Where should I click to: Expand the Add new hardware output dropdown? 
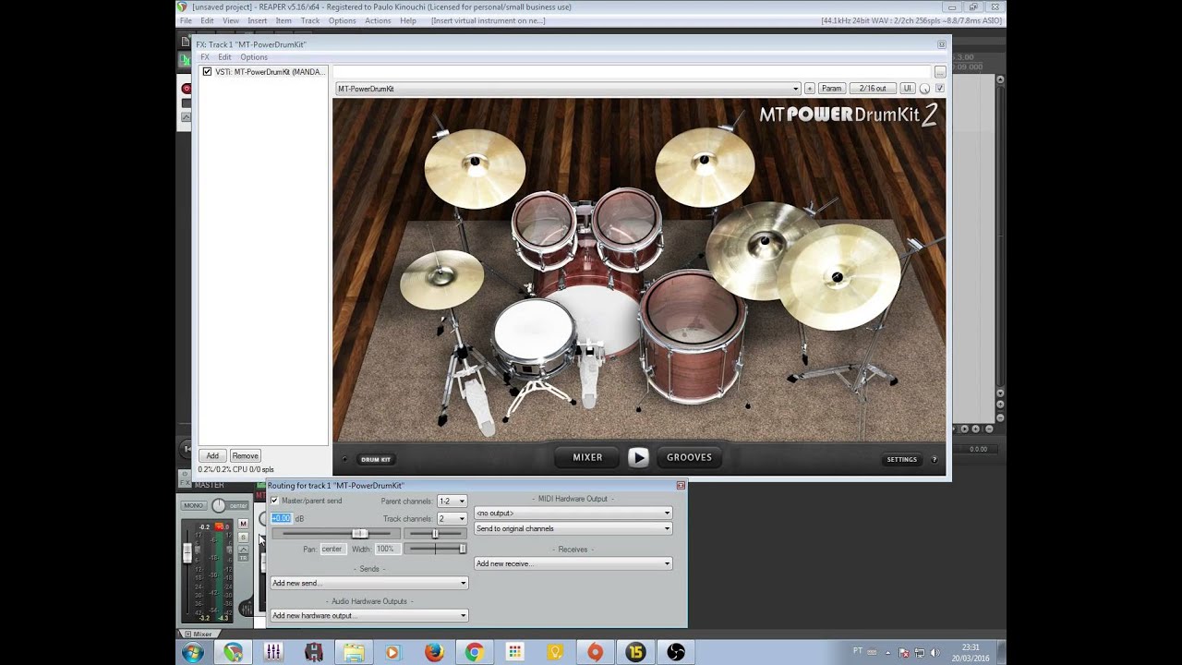[x=369, y=615]
